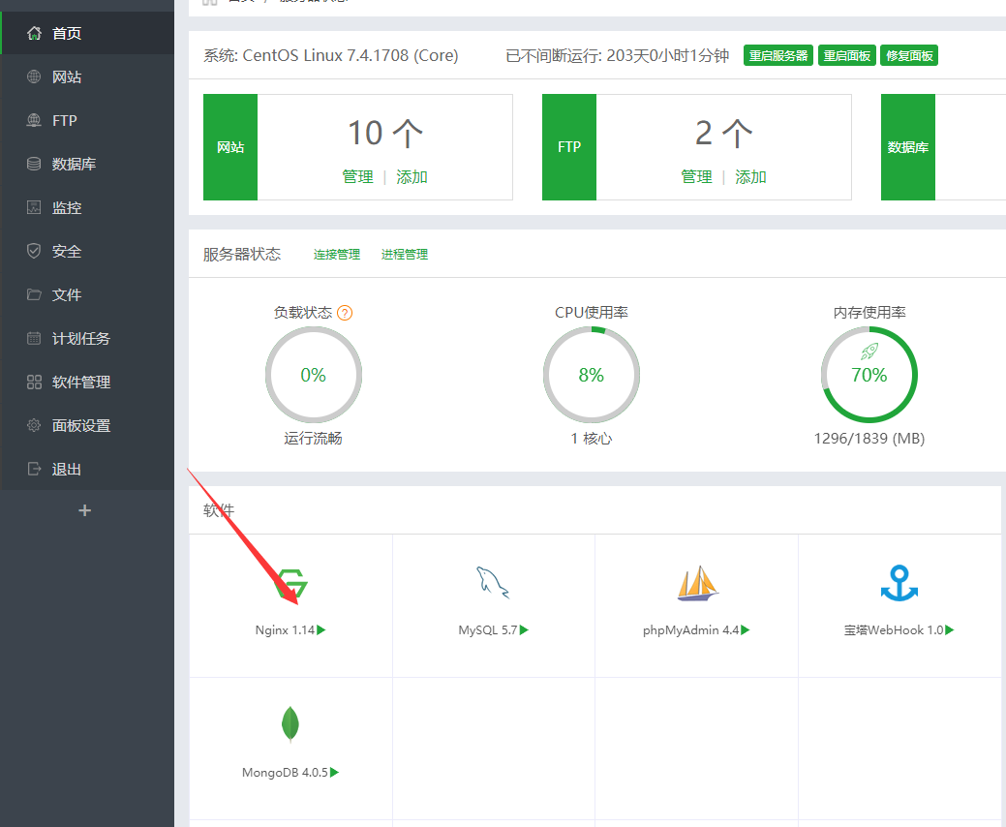Click the Nginx 1.14 label
Viewport: 1006px width, 827px height.
coord(285,630)
